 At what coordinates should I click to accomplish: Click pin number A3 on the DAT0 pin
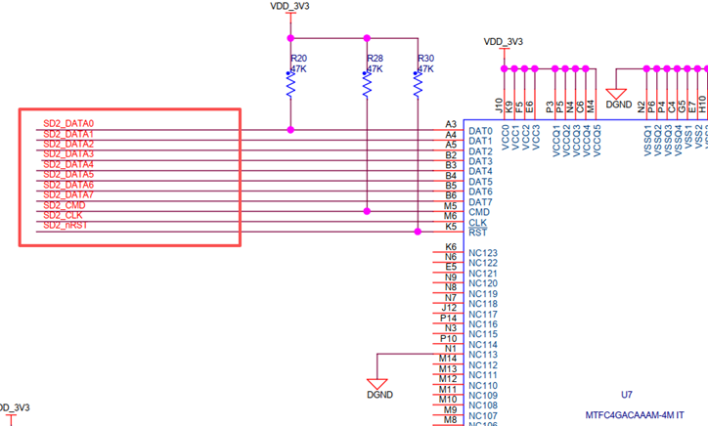(451, 124)
